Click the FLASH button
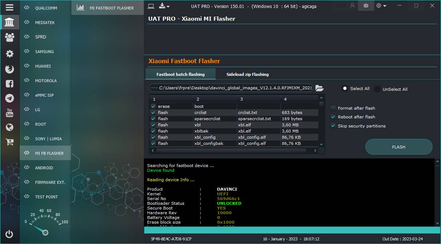Screen dimensions: 441x244 [399, 147]
